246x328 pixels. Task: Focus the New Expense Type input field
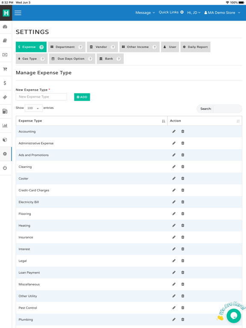click(41, 97)
